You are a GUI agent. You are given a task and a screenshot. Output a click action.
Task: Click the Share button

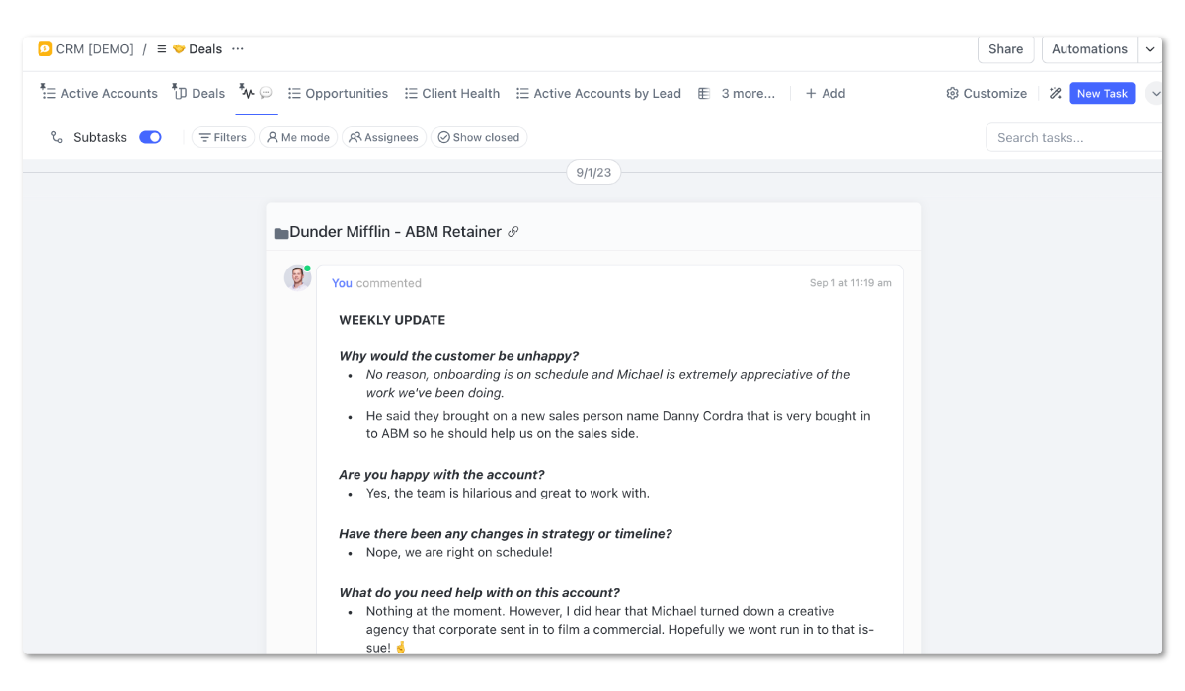click(1005, 48)
